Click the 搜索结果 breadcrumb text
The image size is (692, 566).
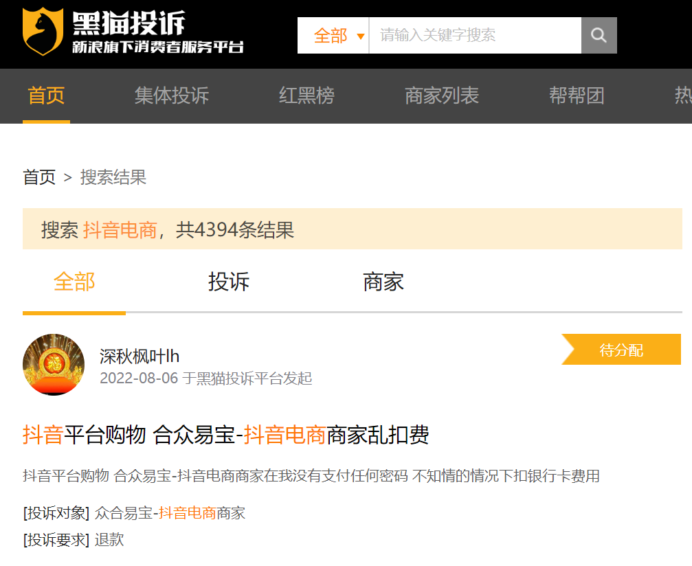pyautogui.click(x=113, y=177)
